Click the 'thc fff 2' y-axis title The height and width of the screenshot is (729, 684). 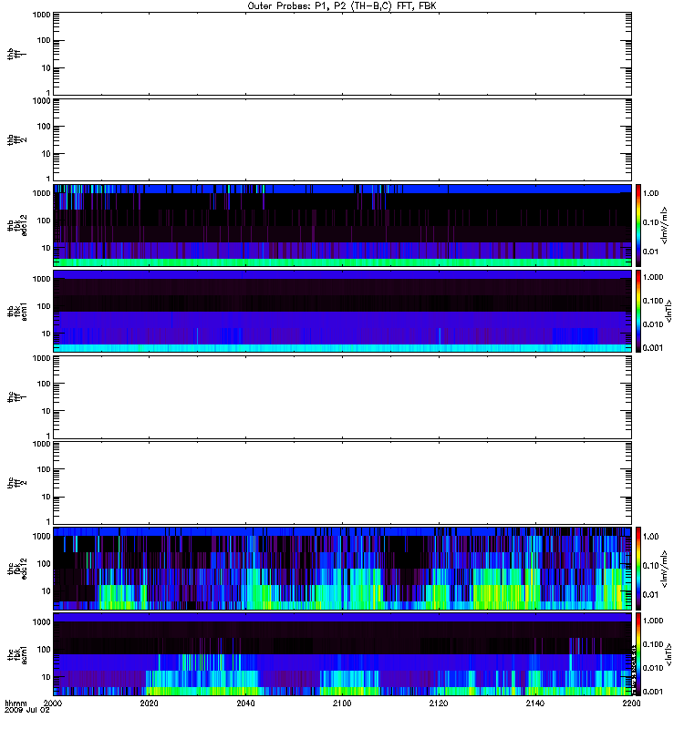[x=17, y=483]
